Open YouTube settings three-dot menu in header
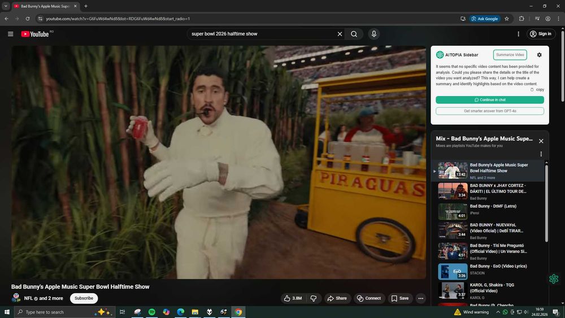Viewport: 565px width, 318px height. coord(518,34)
